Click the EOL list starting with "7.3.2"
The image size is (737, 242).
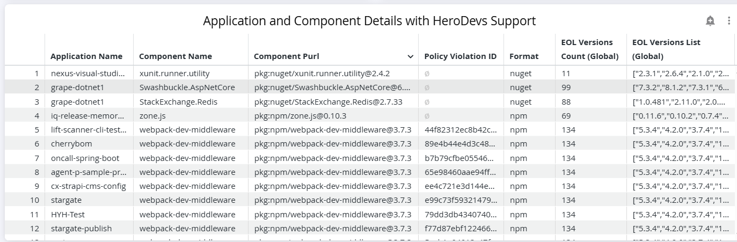(x=680, y=87)
